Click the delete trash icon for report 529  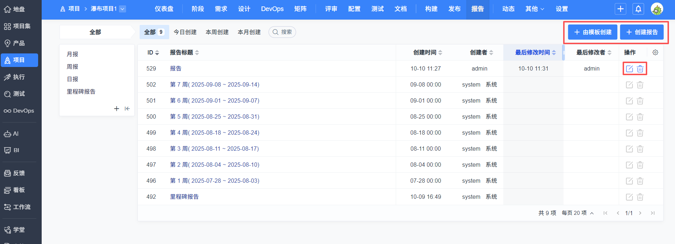point(640,69)
